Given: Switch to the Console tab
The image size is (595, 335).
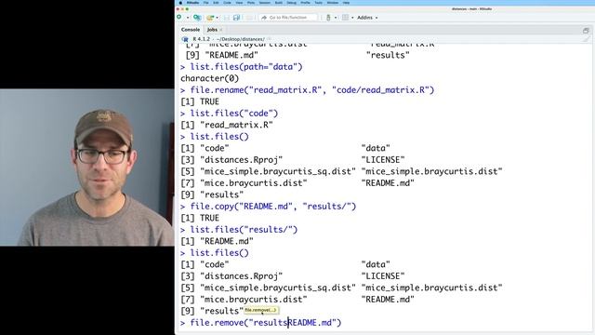Looking at the screenshot, I should click(x=191, y=30).
